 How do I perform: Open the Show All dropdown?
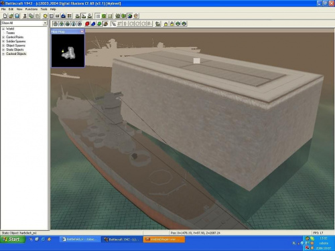(x=45, y=23)
